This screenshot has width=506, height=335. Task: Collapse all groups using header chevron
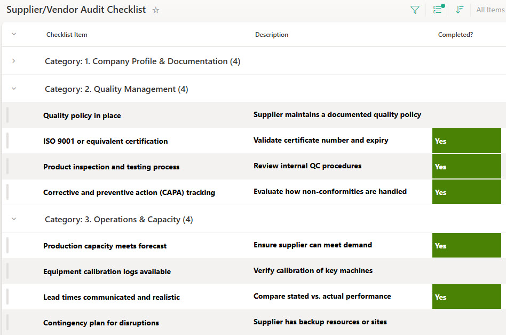(x=14, y=34)
